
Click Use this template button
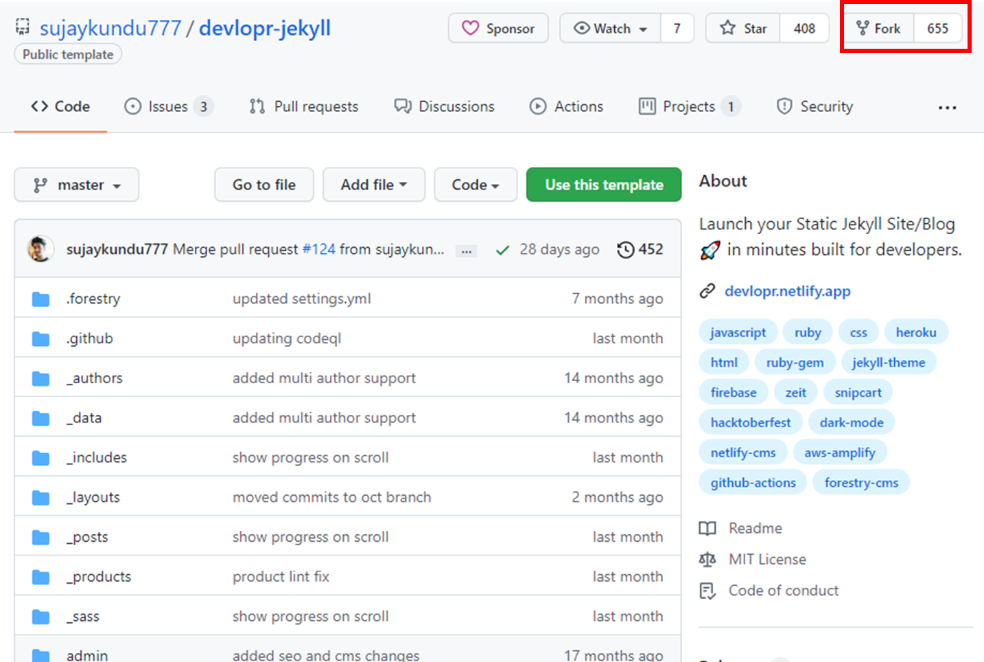coord(604,185)
